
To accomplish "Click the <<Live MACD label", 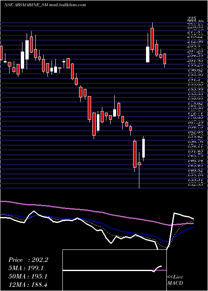I will click(175, 280).
